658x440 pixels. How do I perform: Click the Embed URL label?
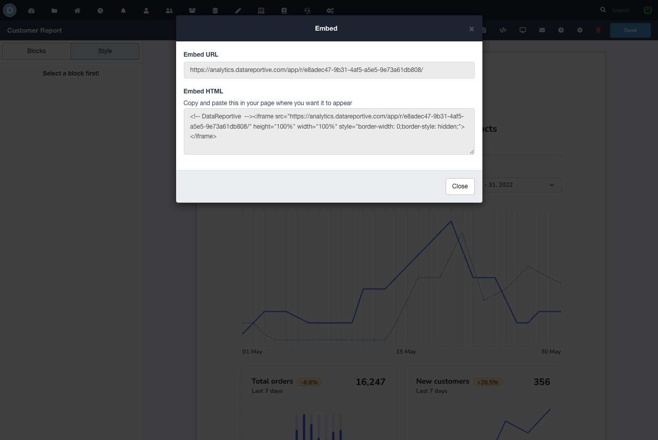click(201, 55)
